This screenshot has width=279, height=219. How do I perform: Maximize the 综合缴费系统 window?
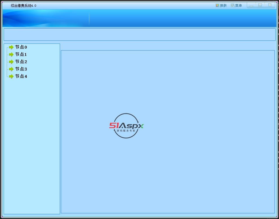(x=260, y=5)
